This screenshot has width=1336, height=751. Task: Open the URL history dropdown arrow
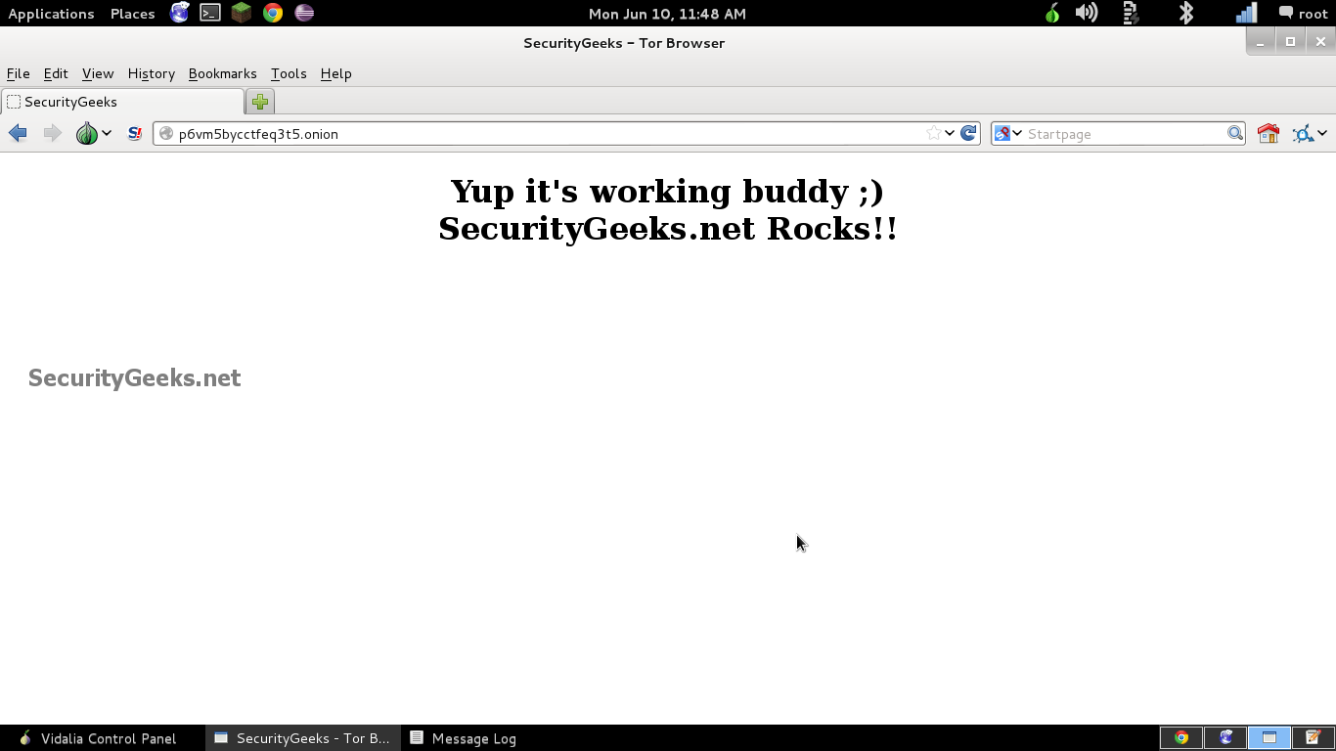[x=950, y=133]
